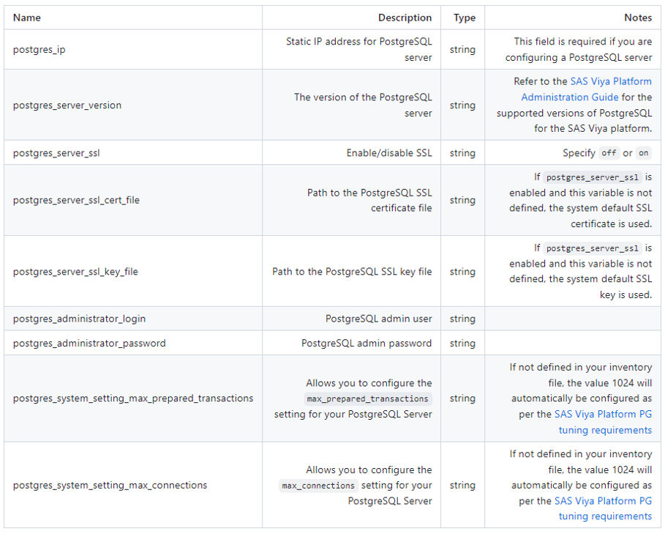This screenshot has width=665, height=534.
Task: Click the max_connections code snippet
Action: pos(318,486)
